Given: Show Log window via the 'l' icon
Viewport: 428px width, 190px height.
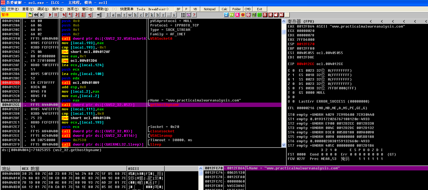Looking at the screenshot, I should [x=108, y=15].
